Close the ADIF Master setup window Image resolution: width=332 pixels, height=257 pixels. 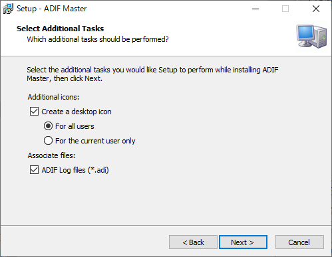tap(316, 9)
